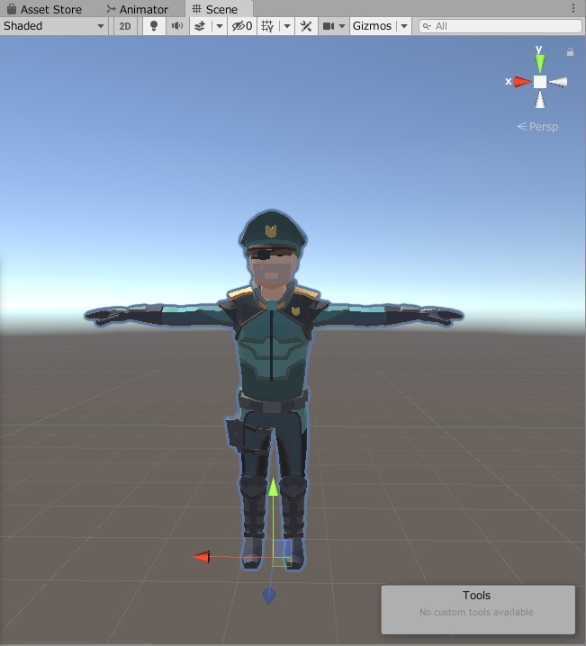
Task: Toggle 2D view mode
Action: pyautogui.click(x=125, y=26)
